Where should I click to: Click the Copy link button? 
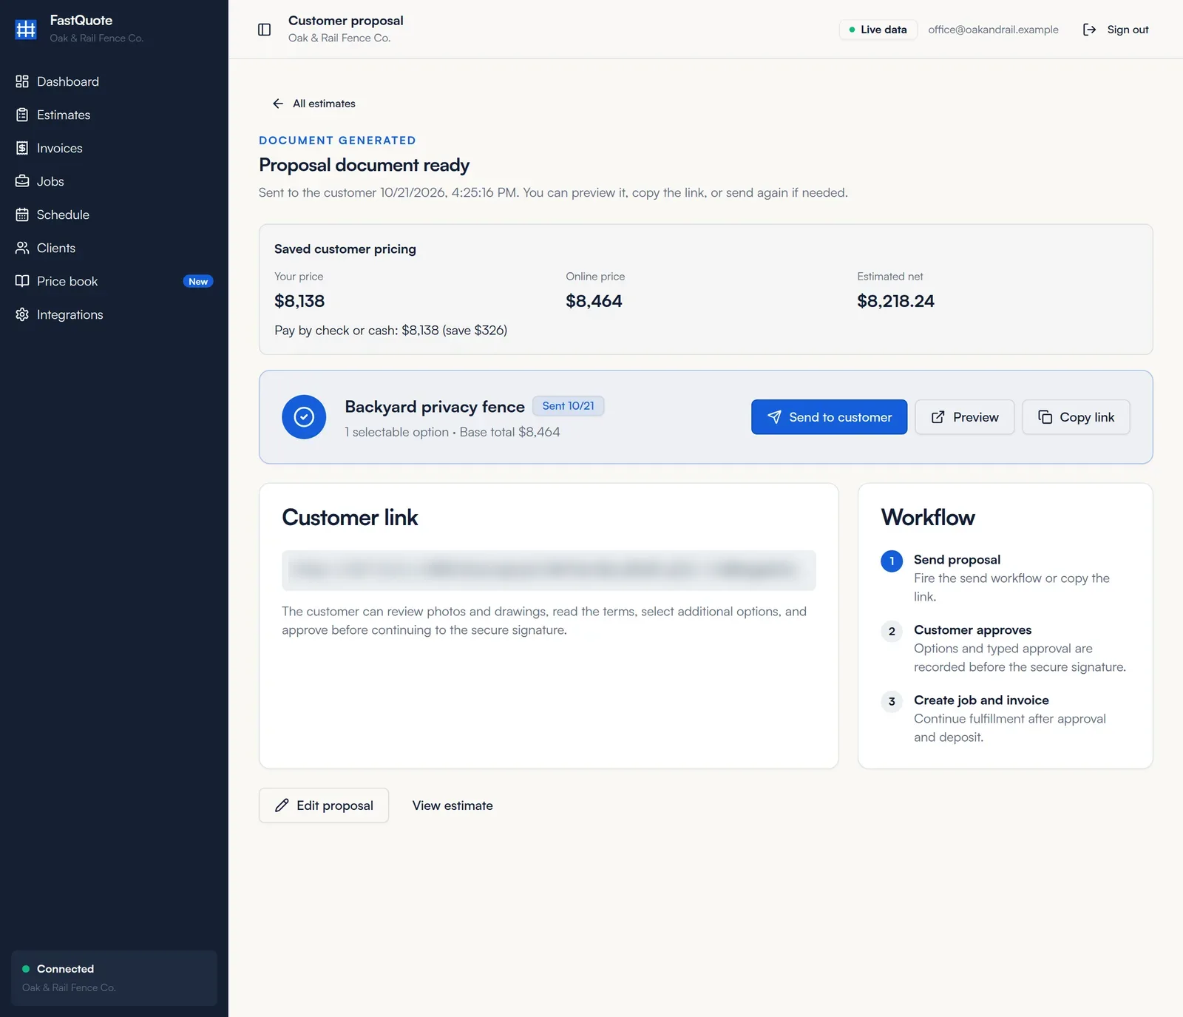coord(1076,417)
